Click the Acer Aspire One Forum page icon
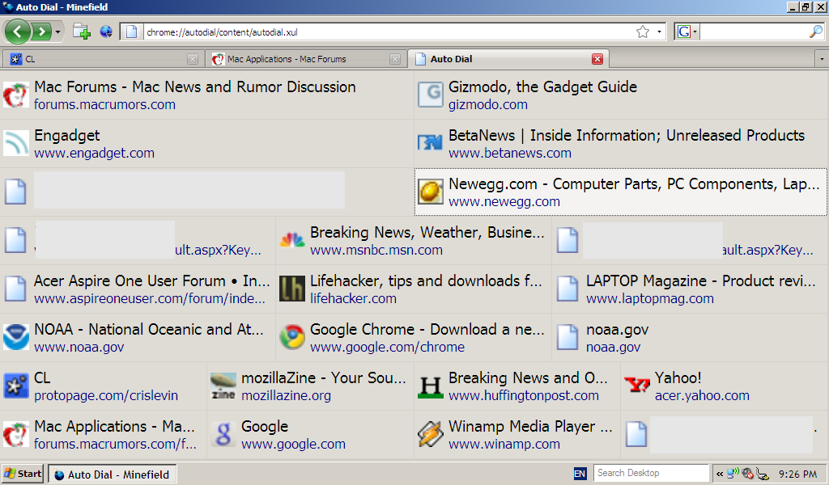Image resolution: width=829 pixels, height=485 pixels. 15,289
